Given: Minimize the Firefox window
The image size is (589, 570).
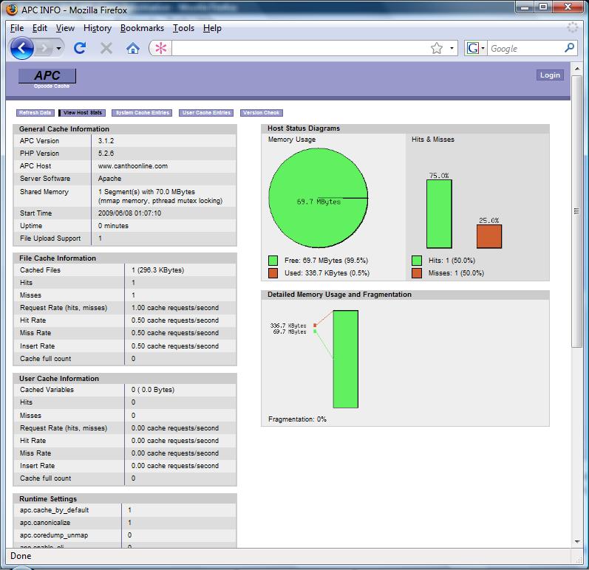Looking at the screenshot, I should (525, 7).
